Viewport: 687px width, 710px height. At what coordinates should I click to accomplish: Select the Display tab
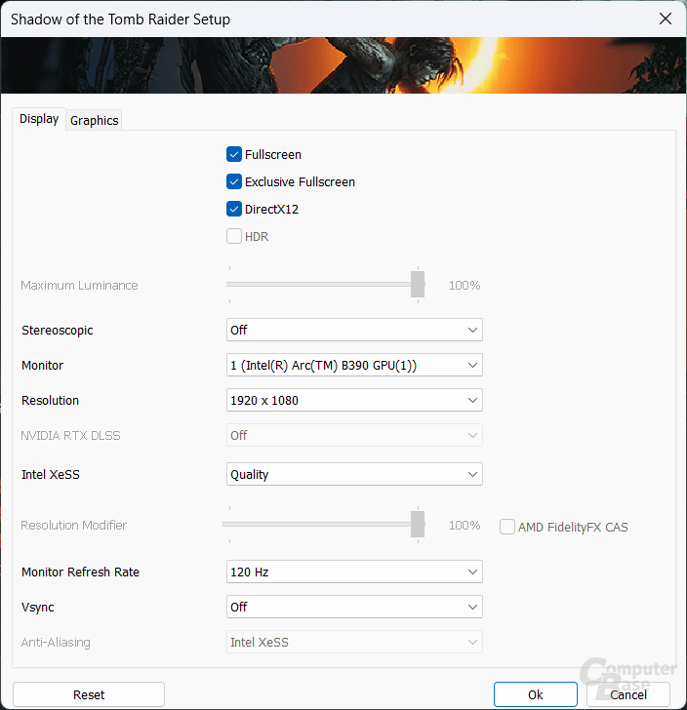pyautogui.click(x=39, y=119)
